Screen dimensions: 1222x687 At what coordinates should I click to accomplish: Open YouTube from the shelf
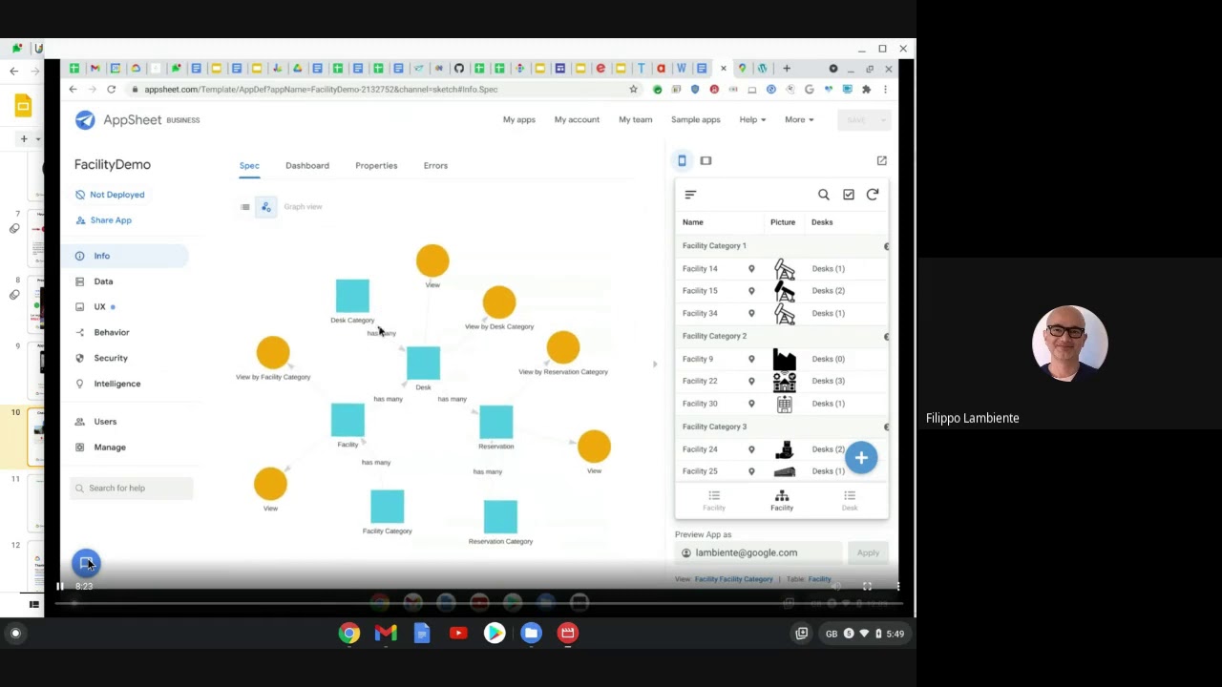pyautogui.click(x=458, y=633)
